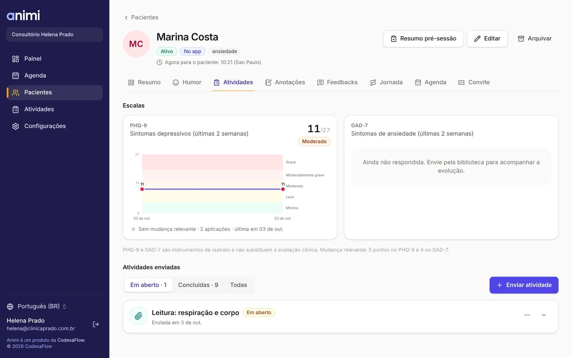This screenshot has width=572, height=358.
Task: Open sidebar Atividades section
Action: click(54, 109)
